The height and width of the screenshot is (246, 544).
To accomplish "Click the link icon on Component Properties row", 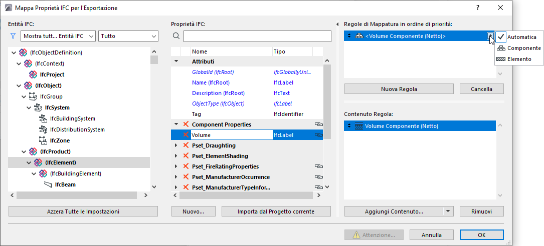I will tap(318, 124).
